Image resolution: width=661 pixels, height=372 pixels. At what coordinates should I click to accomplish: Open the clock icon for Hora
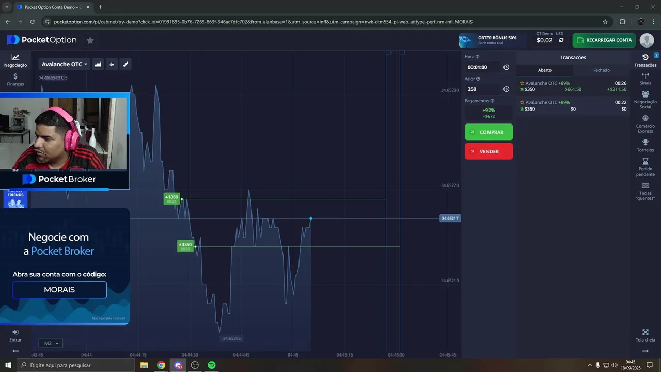(506, 67)
